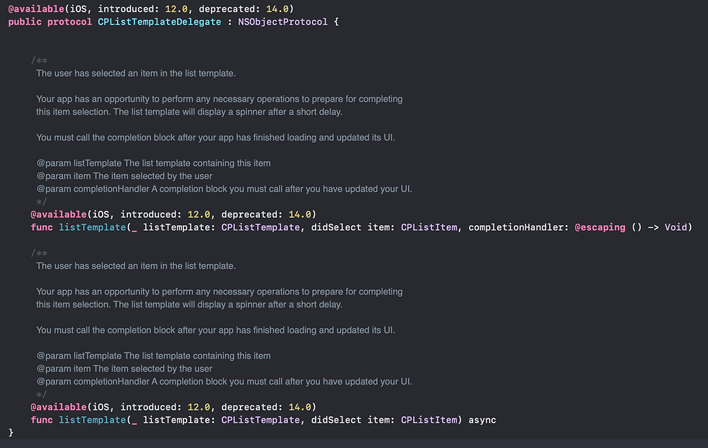This screenshot has width=708, height=448.
Task: Click the NSObjectProtocol type name
Action: [x=282, y=22]
